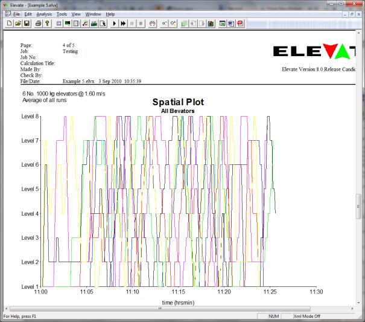The image size is (365, 322).
Task: Open the Help menu
Action: tap(110, 13)
